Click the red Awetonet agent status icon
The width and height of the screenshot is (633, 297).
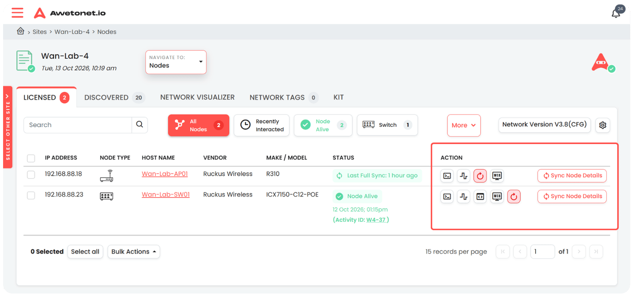[x=602, y=63]
